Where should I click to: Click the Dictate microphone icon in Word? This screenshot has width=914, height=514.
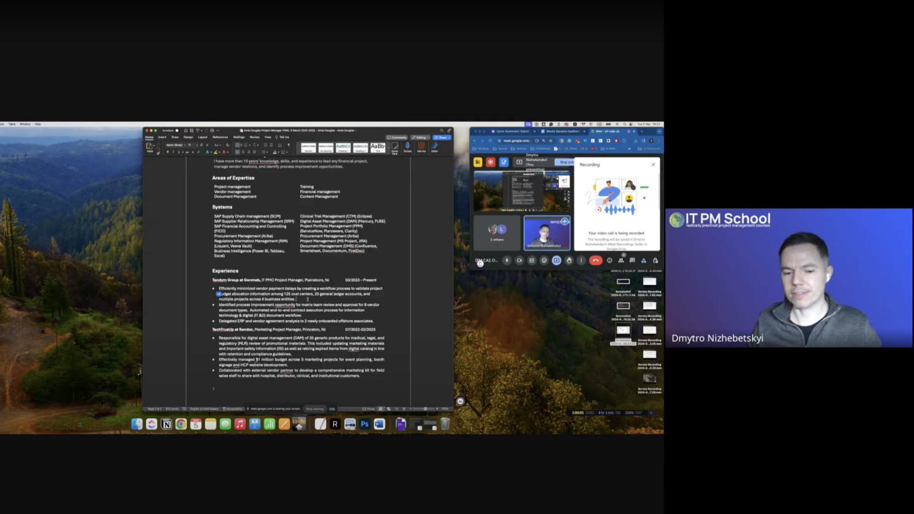tap(407, 146)
